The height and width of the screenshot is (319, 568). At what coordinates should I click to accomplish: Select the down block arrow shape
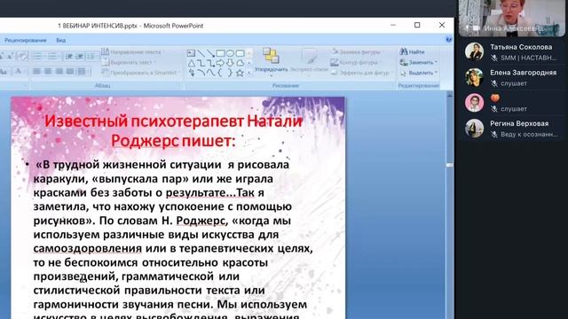(230, 63)
